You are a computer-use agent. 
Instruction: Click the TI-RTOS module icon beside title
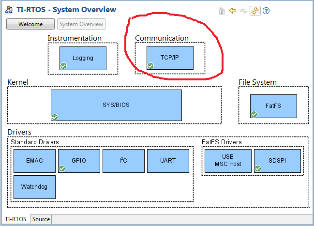9,10
